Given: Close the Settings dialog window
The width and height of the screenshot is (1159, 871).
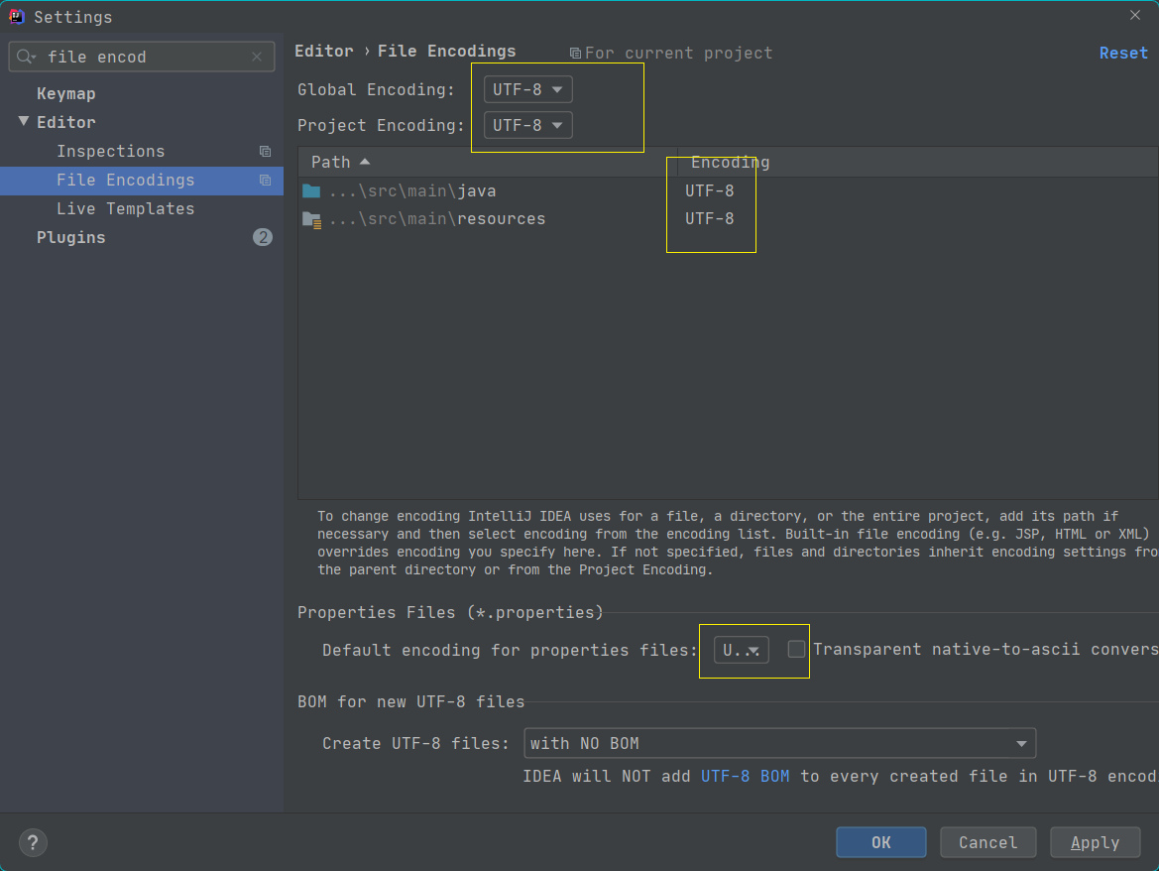Looking at the screenshot, I should 1134,16.
